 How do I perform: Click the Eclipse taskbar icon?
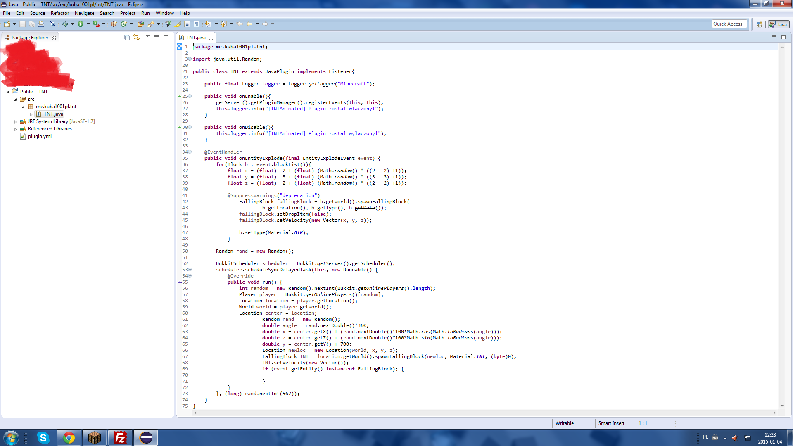146,438
